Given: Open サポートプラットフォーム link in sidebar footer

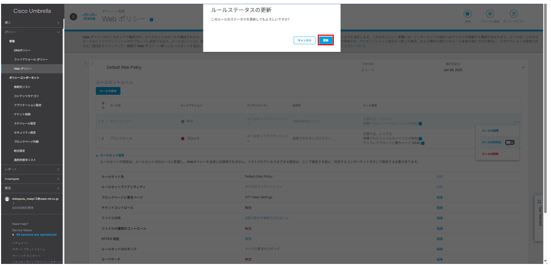Looking at the screenshot, I should [x=28, y=249].
